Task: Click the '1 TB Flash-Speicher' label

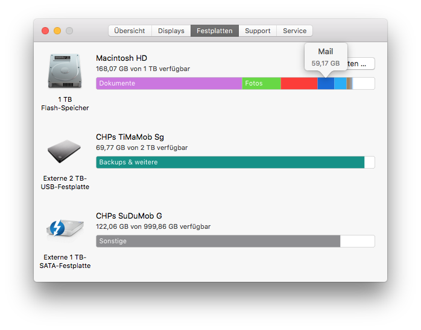Action: pos(65,104)
